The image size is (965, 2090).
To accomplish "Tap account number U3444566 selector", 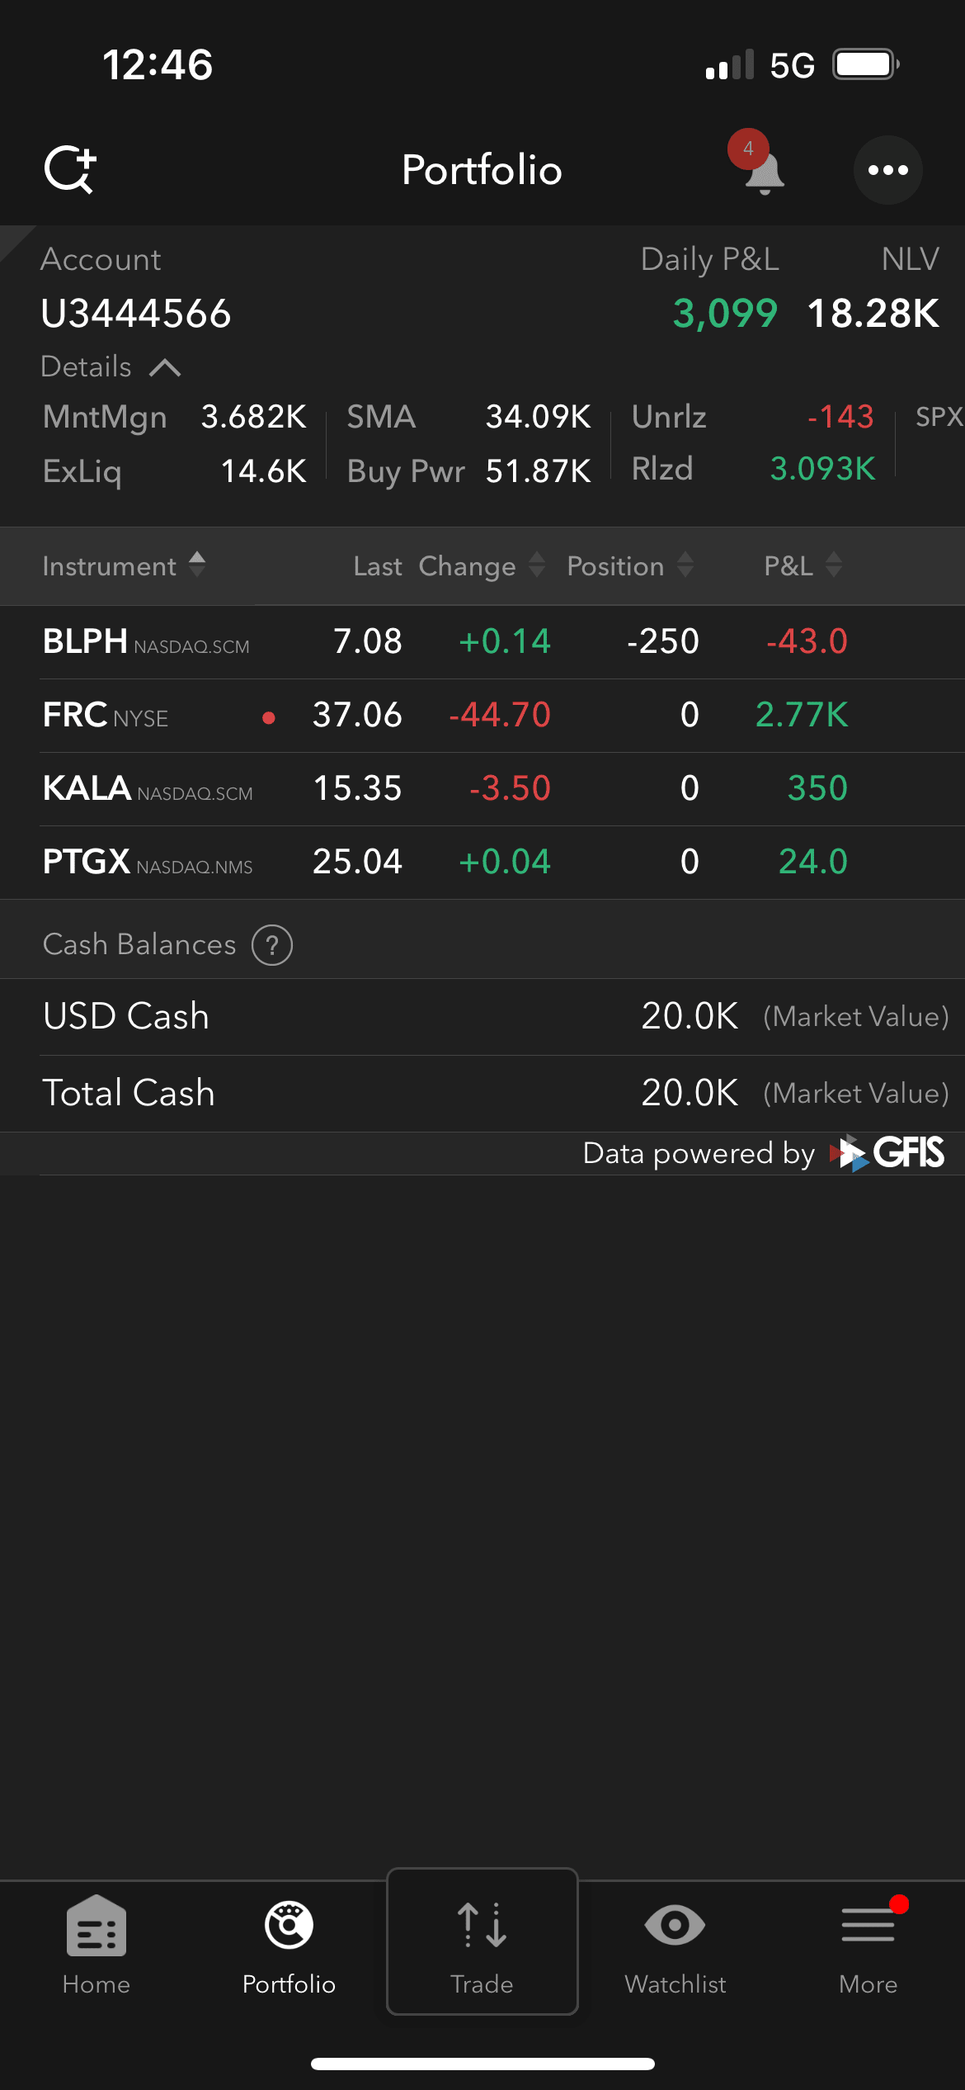I will [x=137, y=314].
